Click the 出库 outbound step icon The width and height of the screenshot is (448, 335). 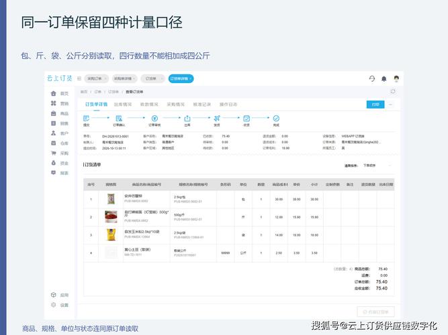pos(187,118)
